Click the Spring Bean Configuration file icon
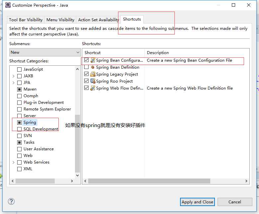The width and height of the screenshot is (259, 214). point(93,60)
